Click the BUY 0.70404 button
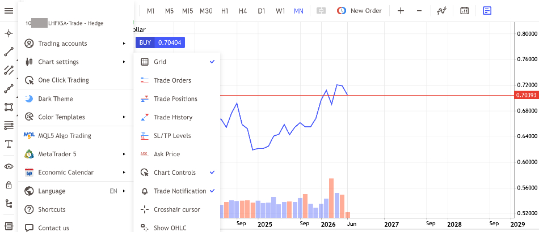This screenshot has height=232, width=539. click(160, 42)
